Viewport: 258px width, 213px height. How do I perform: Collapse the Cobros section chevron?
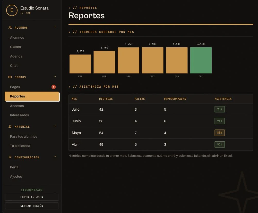pyautogui.click(x=55, y=77)
